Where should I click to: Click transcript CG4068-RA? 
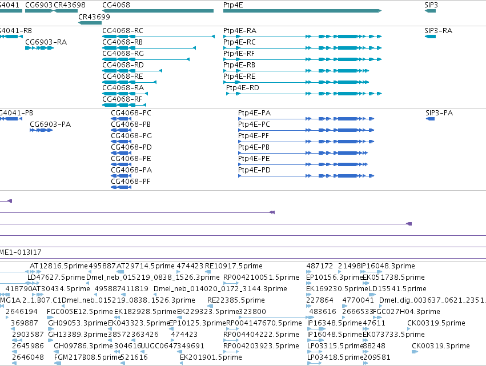coord(123,88)
